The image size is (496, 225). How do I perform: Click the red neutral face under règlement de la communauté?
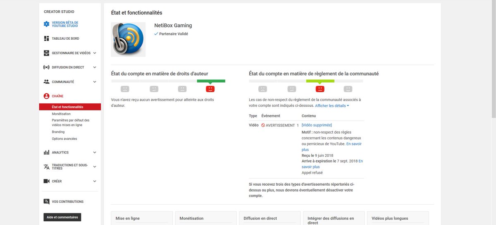[320, 89]
